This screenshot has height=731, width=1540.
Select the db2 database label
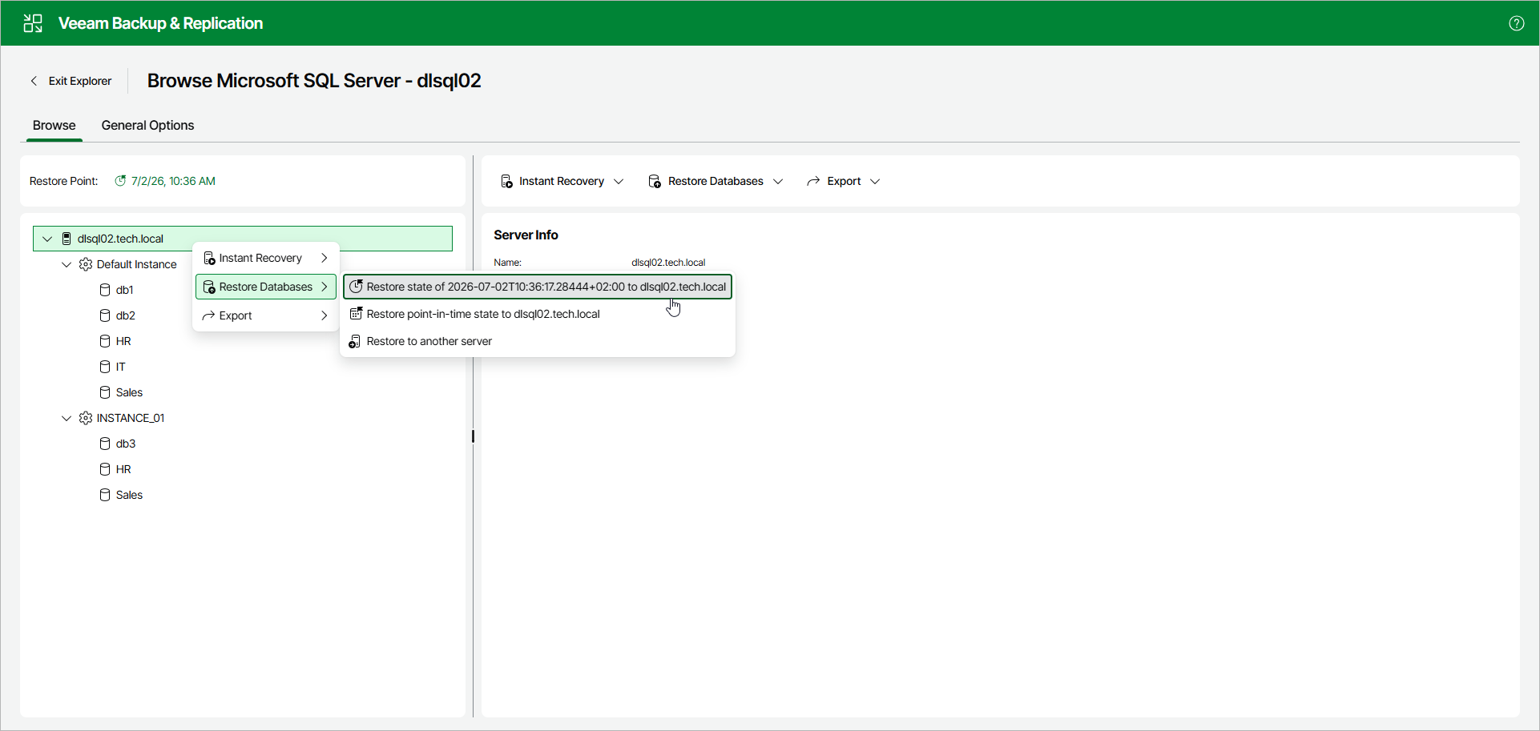click(126, 315)
